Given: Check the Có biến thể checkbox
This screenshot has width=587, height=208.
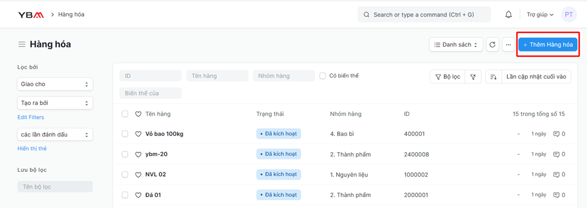Looking at the screenshot, I should [x=322, y=76].
